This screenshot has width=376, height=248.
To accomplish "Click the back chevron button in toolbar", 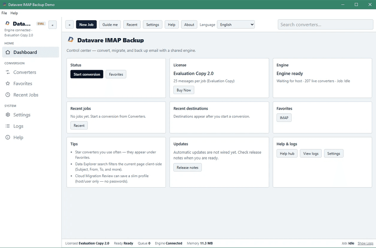I will 70,25.
